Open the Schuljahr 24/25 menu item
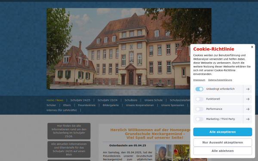Viewport: 258px width, 161px height. coord(80,100)
